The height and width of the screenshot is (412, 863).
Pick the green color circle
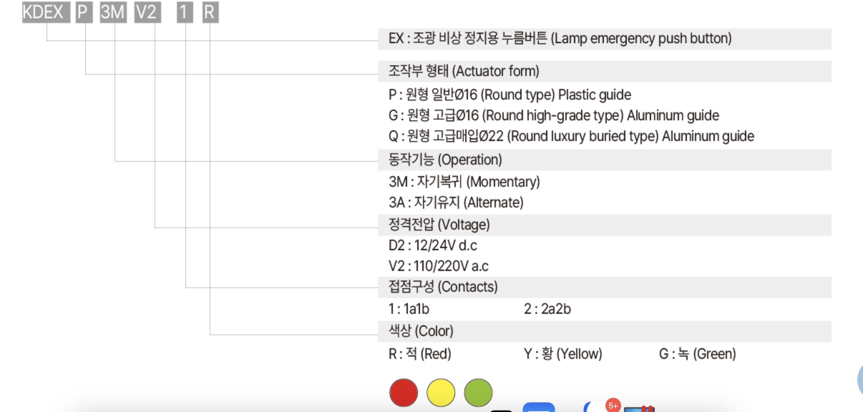(478, 392)
